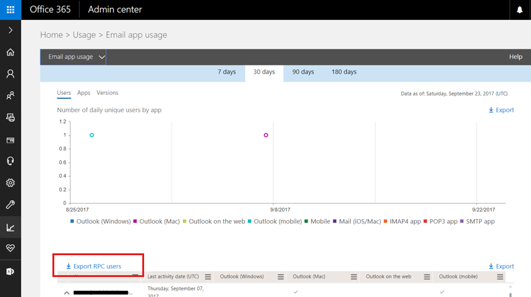Collapse the first user row
Screen dimensions: 531x297
pos(67,293)
